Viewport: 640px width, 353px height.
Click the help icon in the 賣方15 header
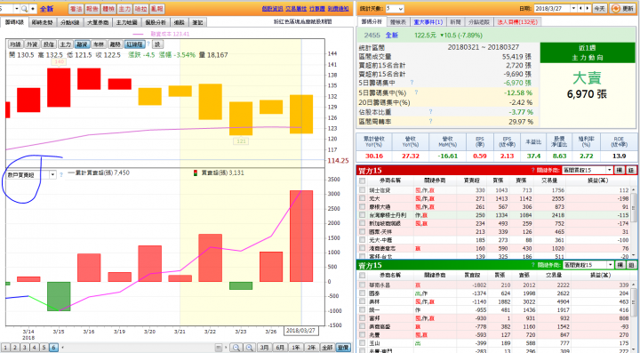point(532,265)
